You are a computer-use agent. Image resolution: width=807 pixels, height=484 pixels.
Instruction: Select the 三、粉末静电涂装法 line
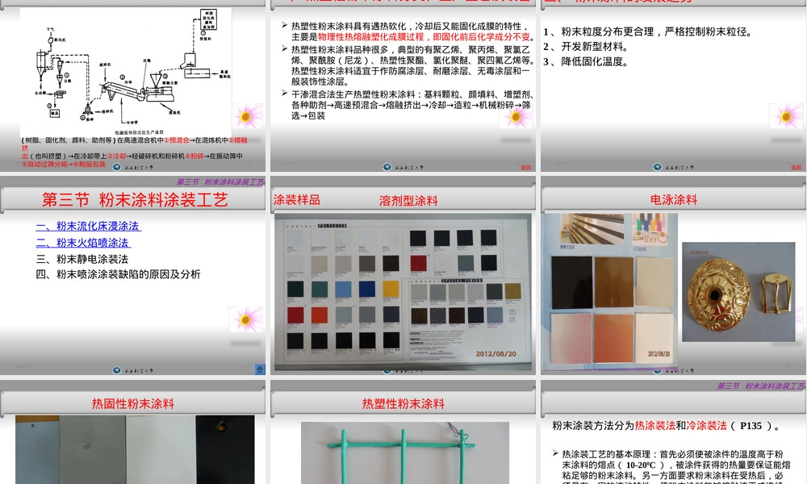pyautogui.click(x=82, y=259)
